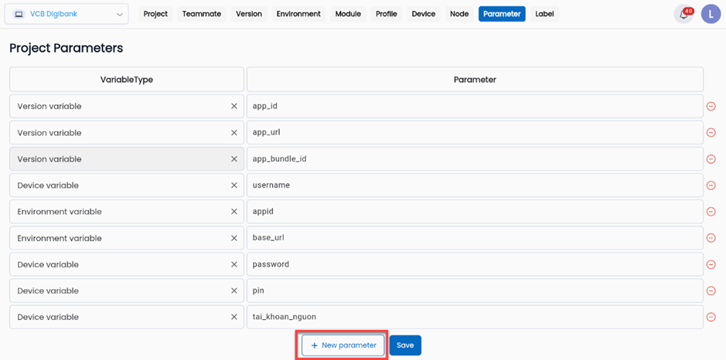This screenshot has height=360, width=726.
Task: Save the project parameters
Action: pyautogui.click(x=405, y=345)
